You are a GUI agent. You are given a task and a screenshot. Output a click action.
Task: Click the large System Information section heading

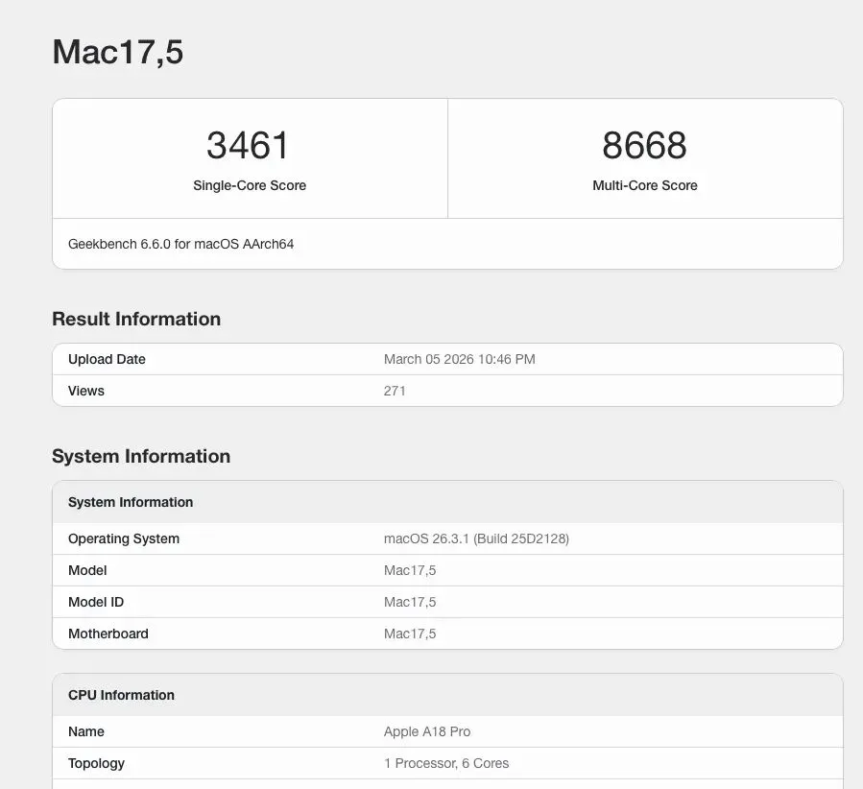pyautogui.click(x=141, y=456)
